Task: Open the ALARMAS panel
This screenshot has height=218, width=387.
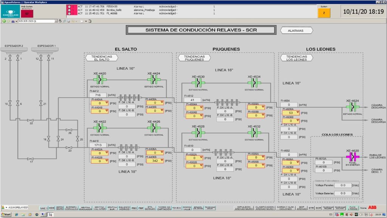Action: tap(297, 31)
